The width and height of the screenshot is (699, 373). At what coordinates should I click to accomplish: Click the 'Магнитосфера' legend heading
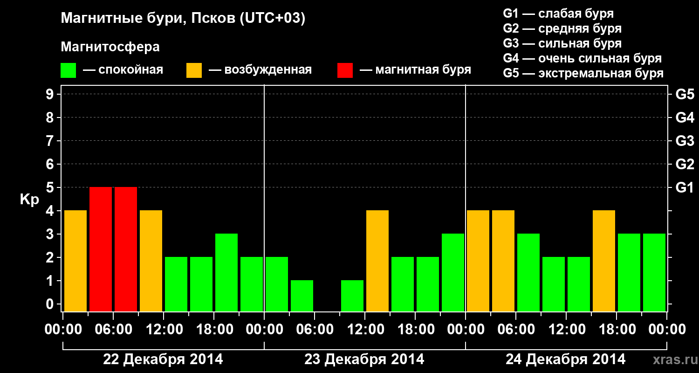tap(110, 47)
